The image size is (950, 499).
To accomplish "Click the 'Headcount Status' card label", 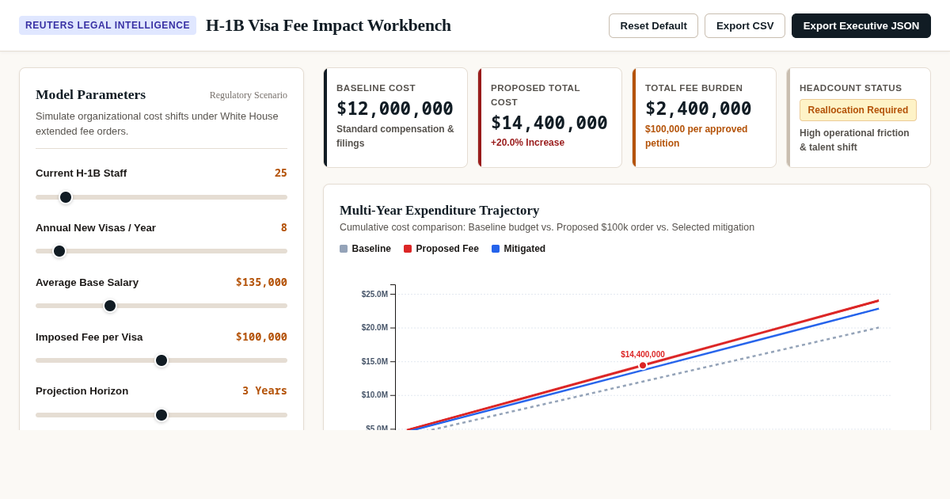I will click(851, 88).
